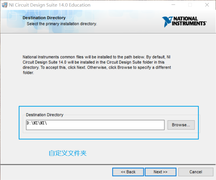
Task: Click the Destination Directory path field
Action: click(x=95, y=125)
